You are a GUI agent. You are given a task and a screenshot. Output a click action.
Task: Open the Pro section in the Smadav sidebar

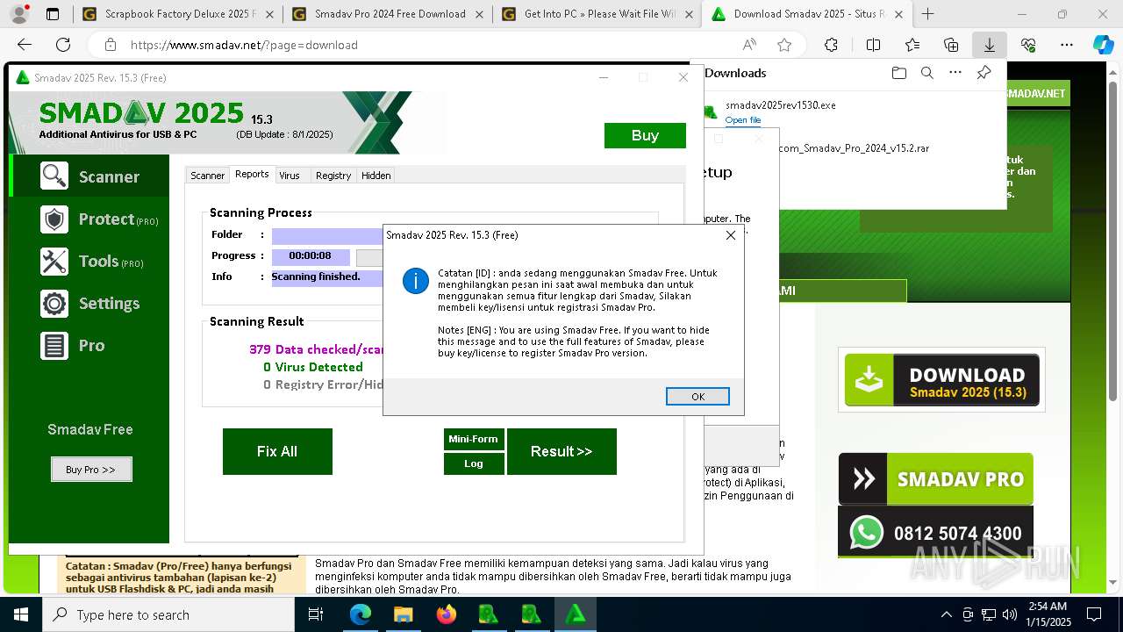click(x=89, y=346)
